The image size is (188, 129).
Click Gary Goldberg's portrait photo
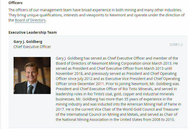click(32, 75)
